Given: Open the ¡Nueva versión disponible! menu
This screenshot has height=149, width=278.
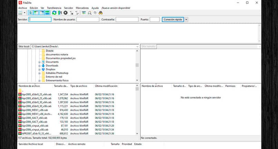Looking at the screenshot, I should [116, 8].
